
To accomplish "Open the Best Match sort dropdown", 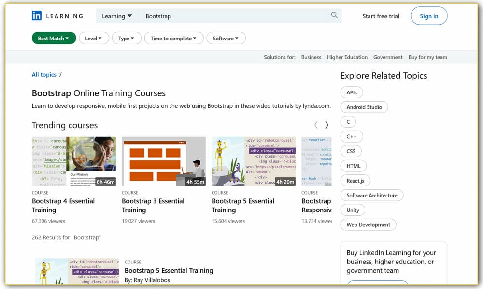I will 54,38.
